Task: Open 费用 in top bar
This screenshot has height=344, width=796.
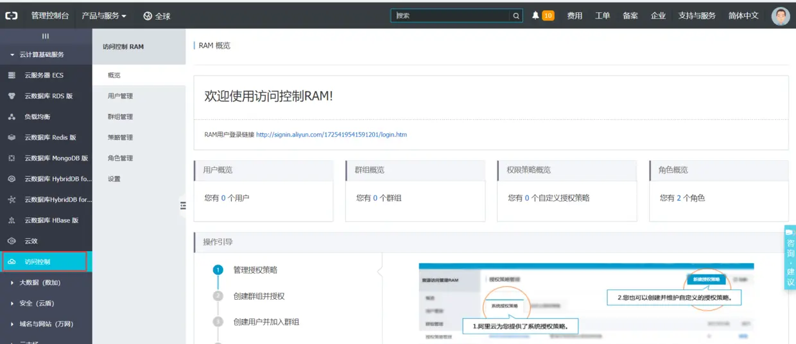Action: coord(575,16)
